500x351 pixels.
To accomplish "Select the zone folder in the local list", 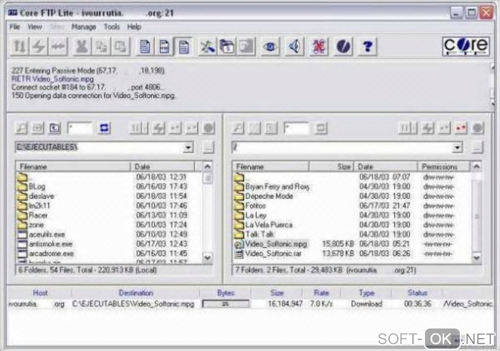I will 36,225.
